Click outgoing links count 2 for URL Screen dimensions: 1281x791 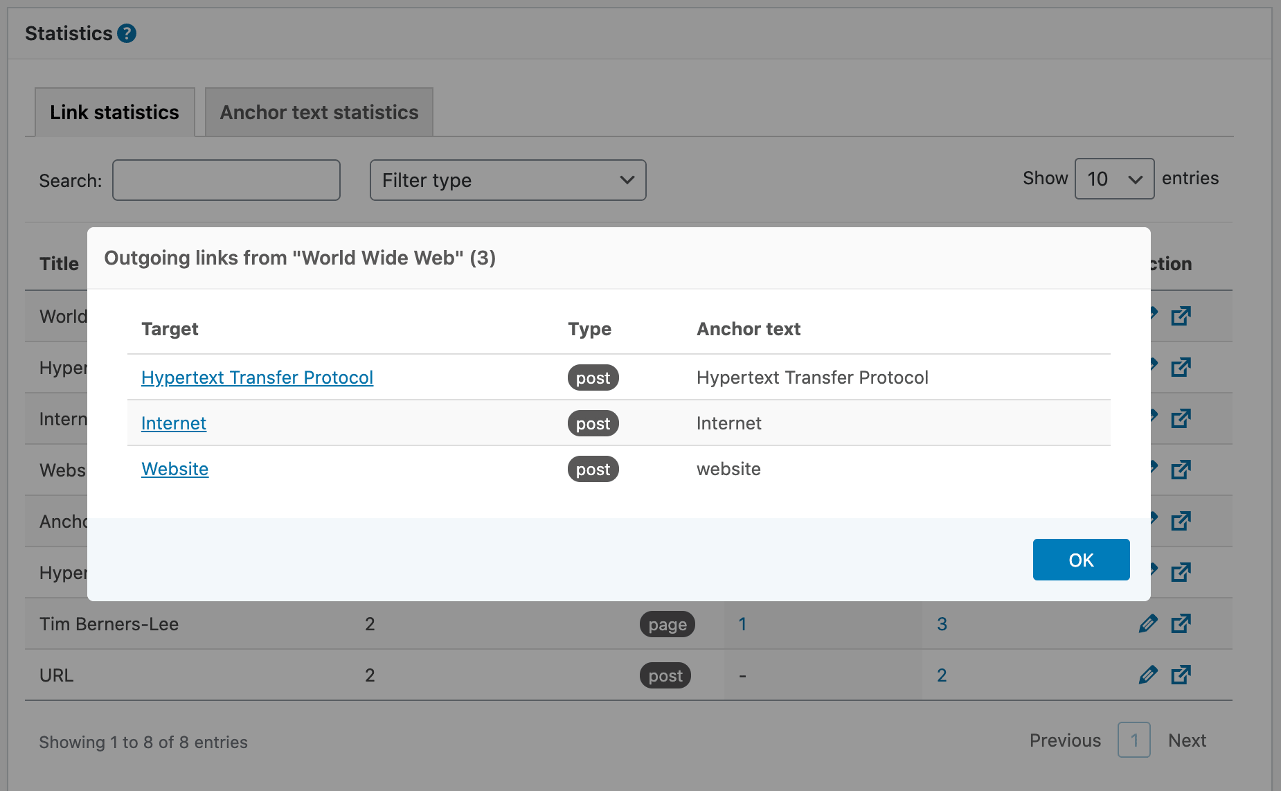[942, 675]
